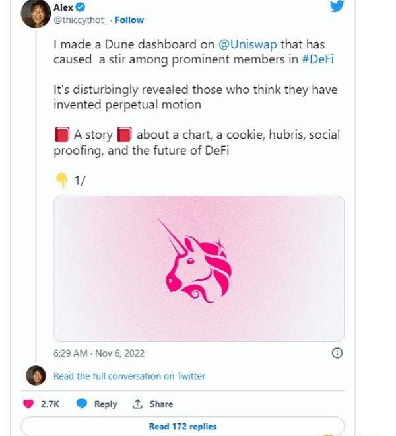Click the Share text label
396x436 pixels.
click(161, 404)
